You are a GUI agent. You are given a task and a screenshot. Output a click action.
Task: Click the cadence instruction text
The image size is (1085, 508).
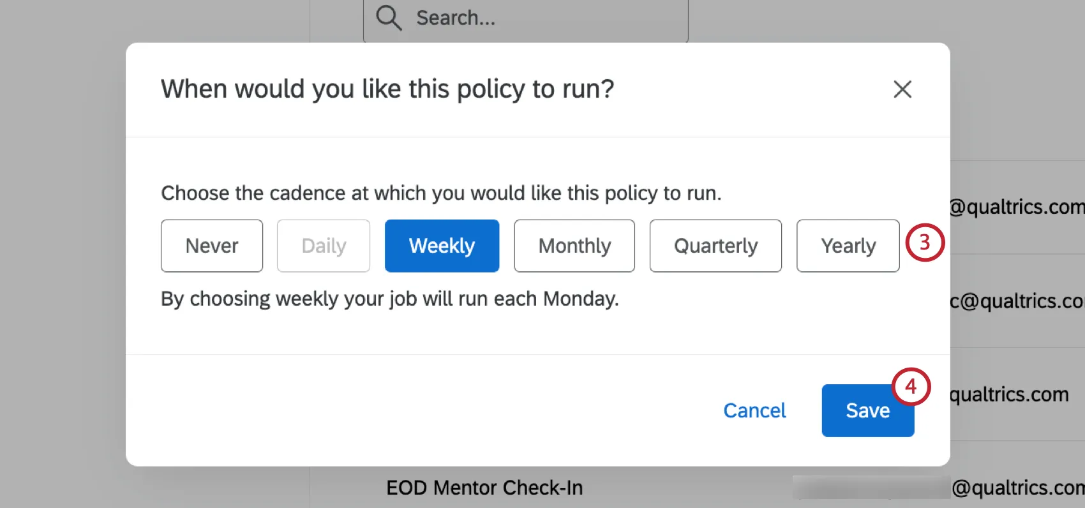(x=441, y=193)
